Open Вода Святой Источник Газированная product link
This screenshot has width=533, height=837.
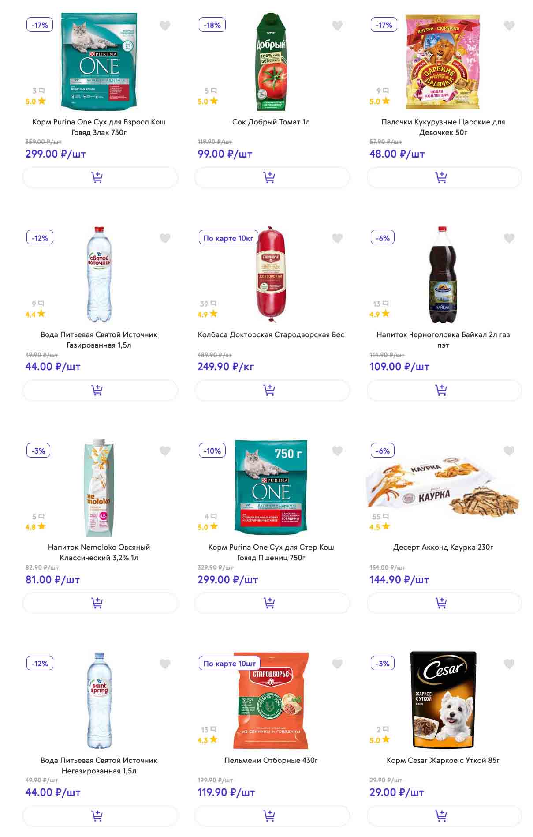click(x=99, y=340)
